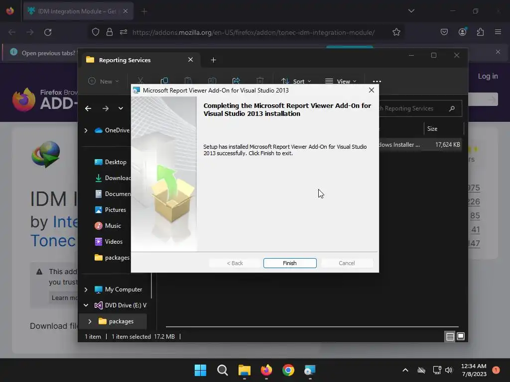Open the See more options ellipsis in Explorer

pyautogui.click(x=377, y=81)
